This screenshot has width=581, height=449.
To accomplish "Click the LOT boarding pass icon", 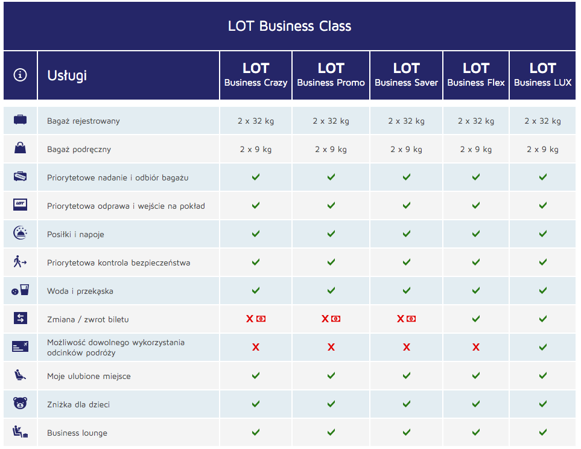I will (20, 205).
